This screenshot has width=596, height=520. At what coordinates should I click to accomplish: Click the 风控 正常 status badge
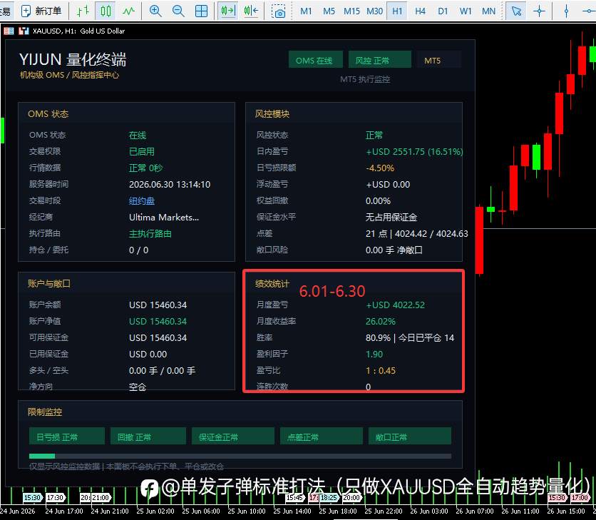pos(380,60)
